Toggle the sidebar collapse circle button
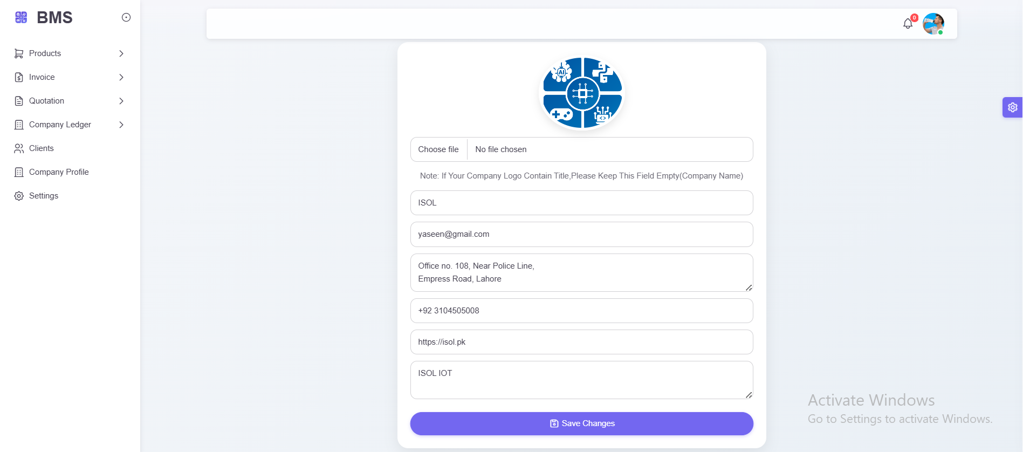 pyautogui.click(x=126, y=17)
